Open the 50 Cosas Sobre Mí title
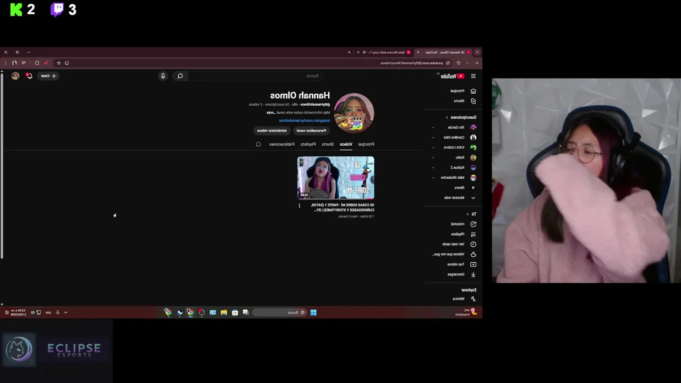Viewport: 681px width, 383px height. (x=342, y=207)
